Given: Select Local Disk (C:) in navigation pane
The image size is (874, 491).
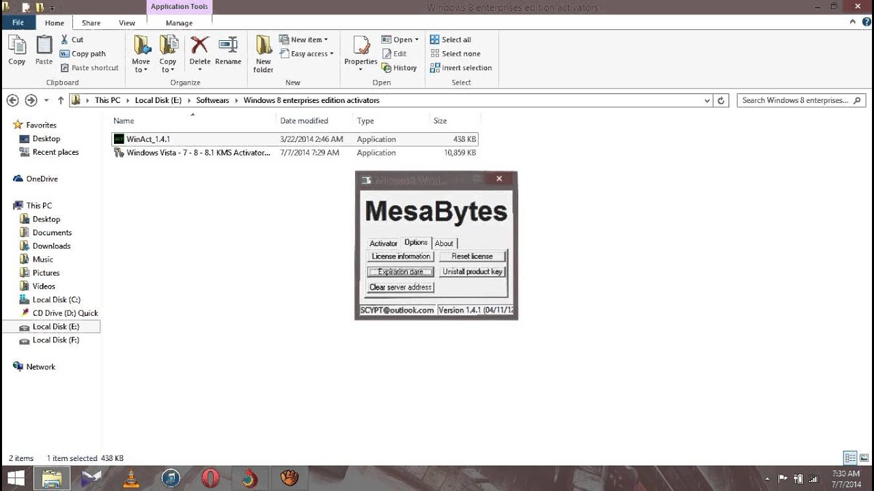Looking at the screenshot, I should pyautogui.click(x=56, y=299).
